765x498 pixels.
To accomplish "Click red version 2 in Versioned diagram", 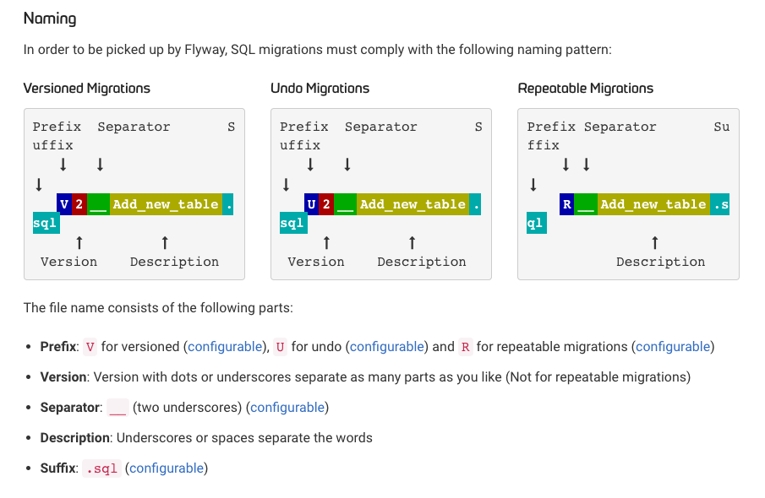I will pos(79,204).
